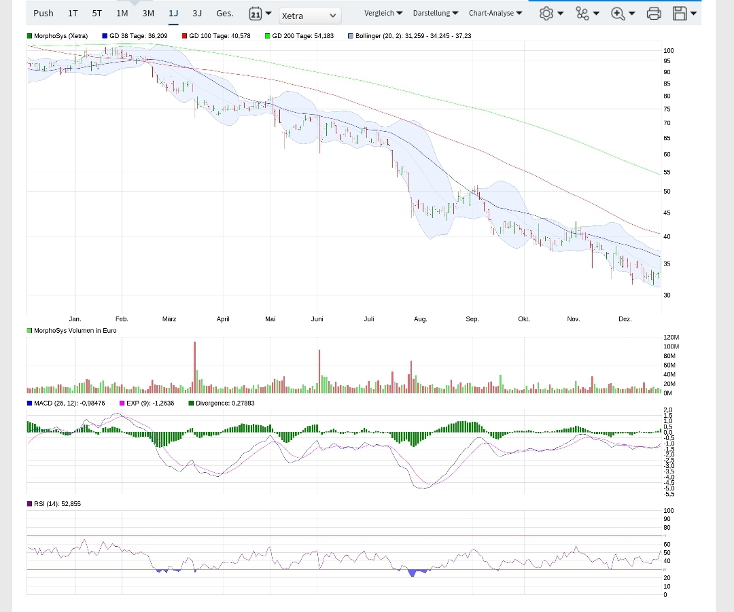Viewport: 734px width, 612px height.
Task: Click the GD 200 Tage: 54,183 label
Action: tap(303, 35)
